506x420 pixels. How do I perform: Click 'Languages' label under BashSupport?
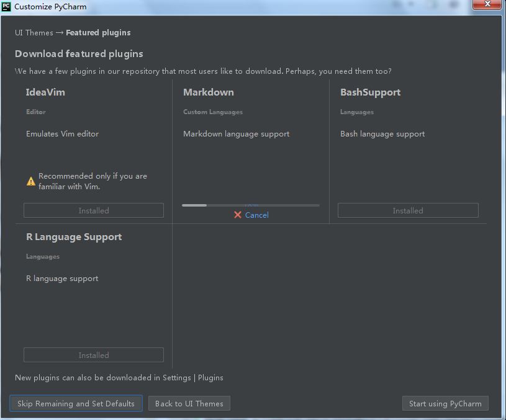click(357, 112)
